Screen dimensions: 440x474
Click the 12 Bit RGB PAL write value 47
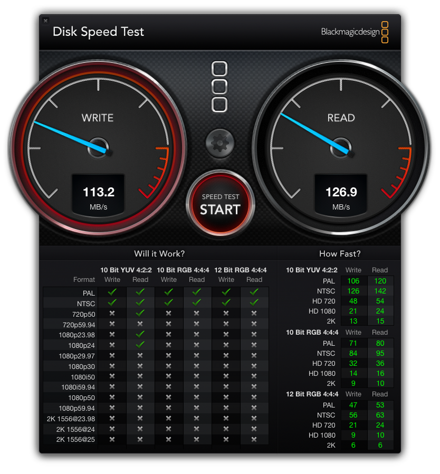click(353, 405)
